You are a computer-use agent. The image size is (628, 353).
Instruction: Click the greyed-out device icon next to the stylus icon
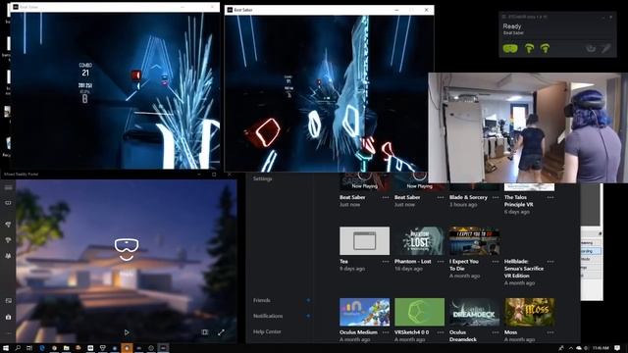pos(591,49)
